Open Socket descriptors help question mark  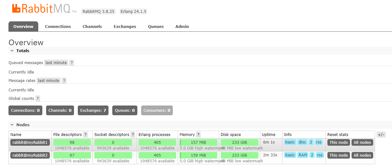click(x=133, y=135)
